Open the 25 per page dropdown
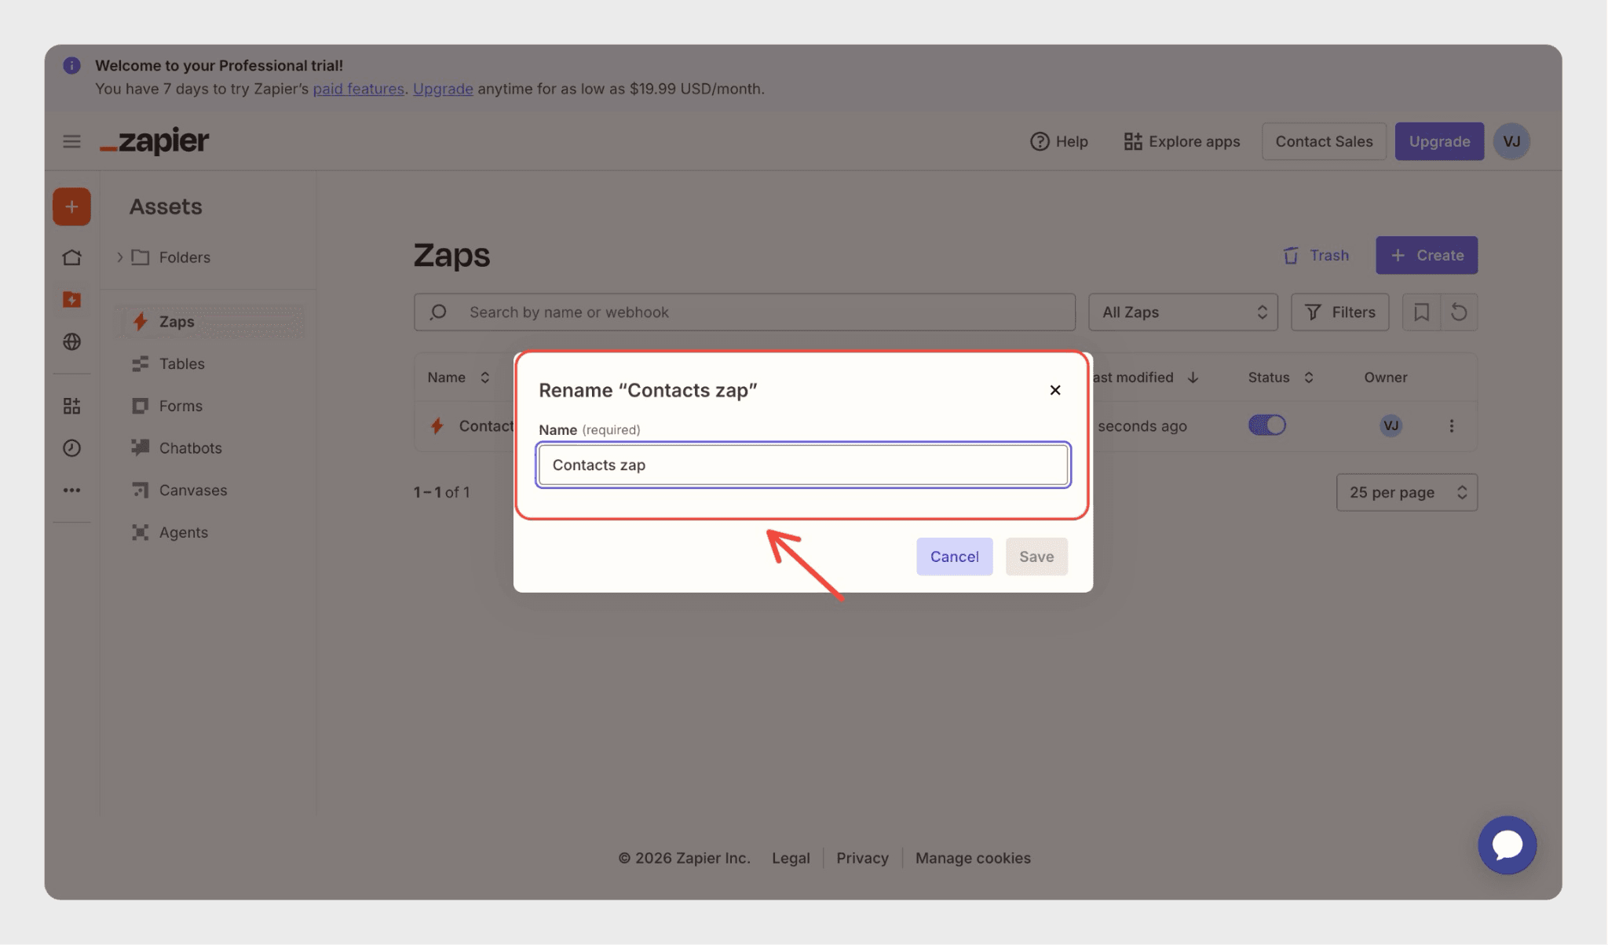This screenshot has width=1608, height=945. (1406, 493)
